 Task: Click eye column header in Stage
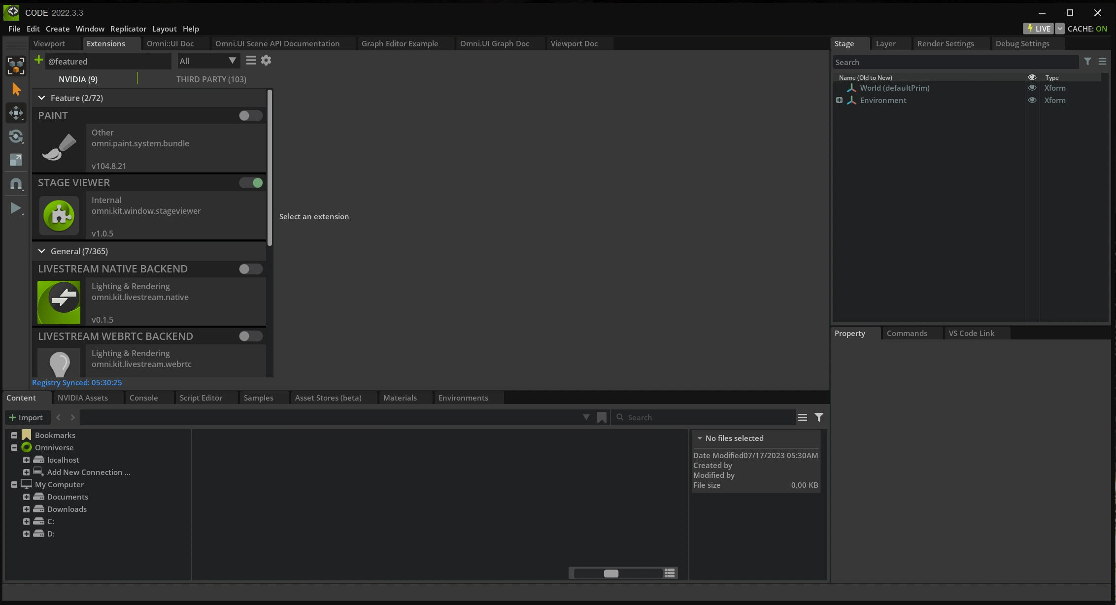[1032, 77]
